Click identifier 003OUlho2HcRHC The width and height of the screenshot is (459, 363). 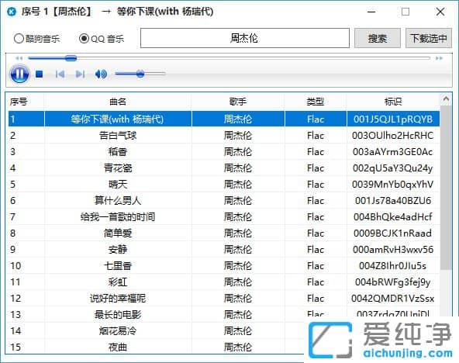[x=393, y=136]
